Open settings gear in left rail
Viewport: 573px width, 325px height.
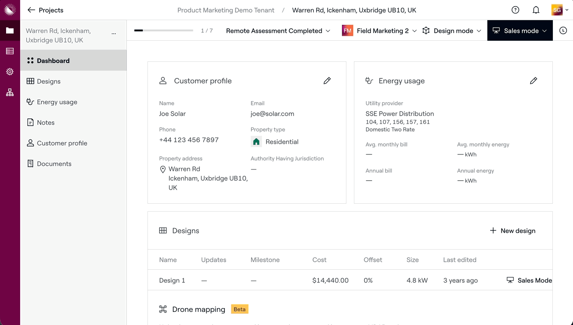tap(10, 72)
